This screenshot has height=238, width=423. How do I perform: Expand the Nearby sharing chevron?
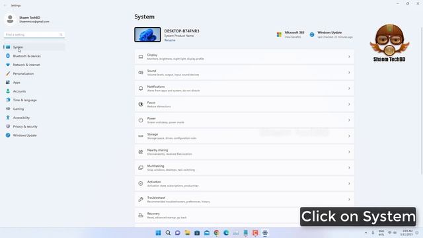point(349,152)
